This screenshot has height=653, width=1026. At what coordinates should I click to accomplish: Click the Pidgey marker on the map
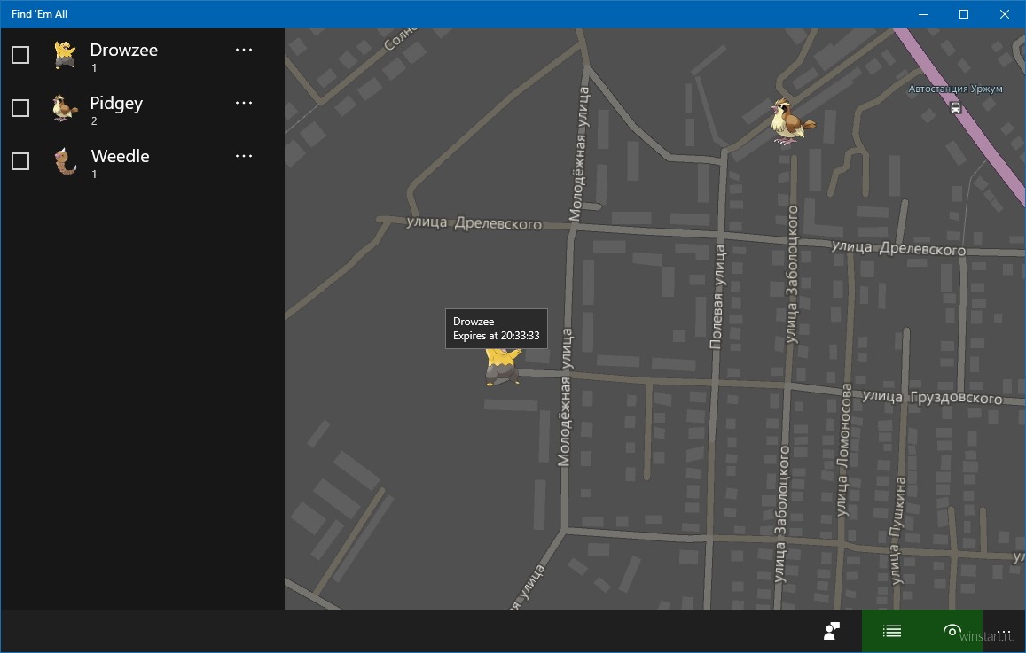tap(792, 120)
